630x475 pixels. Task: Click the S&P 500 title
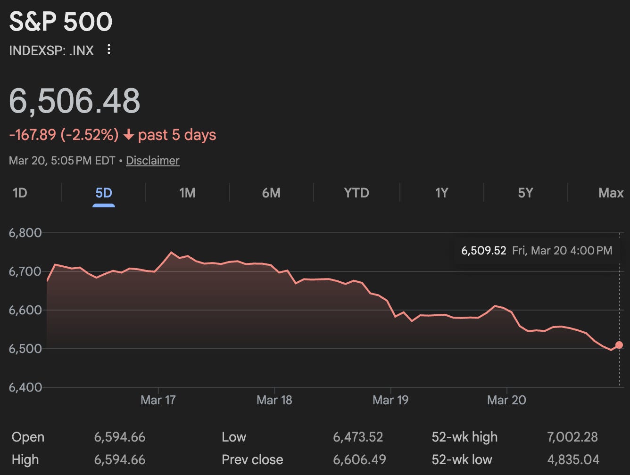(61, 22)
